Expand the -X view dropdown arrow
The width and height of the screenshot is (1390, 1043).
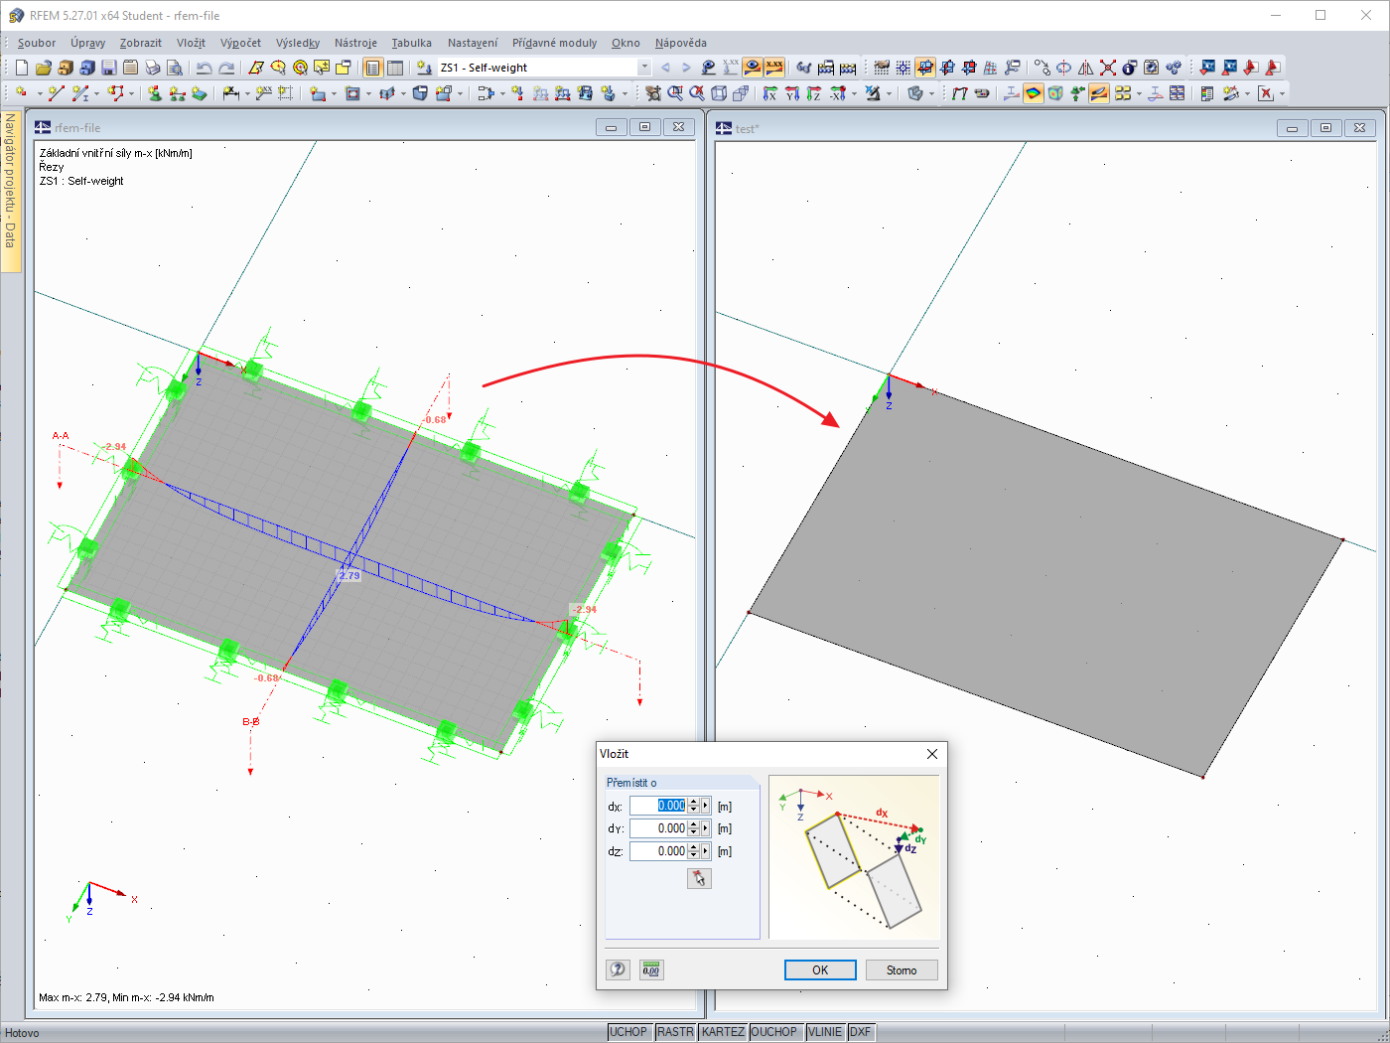pyautogui.click(x=854, y=93)
